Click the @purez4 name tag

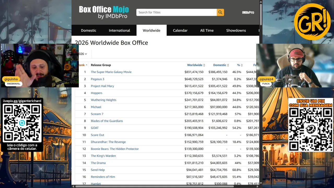tap(266, 79)
